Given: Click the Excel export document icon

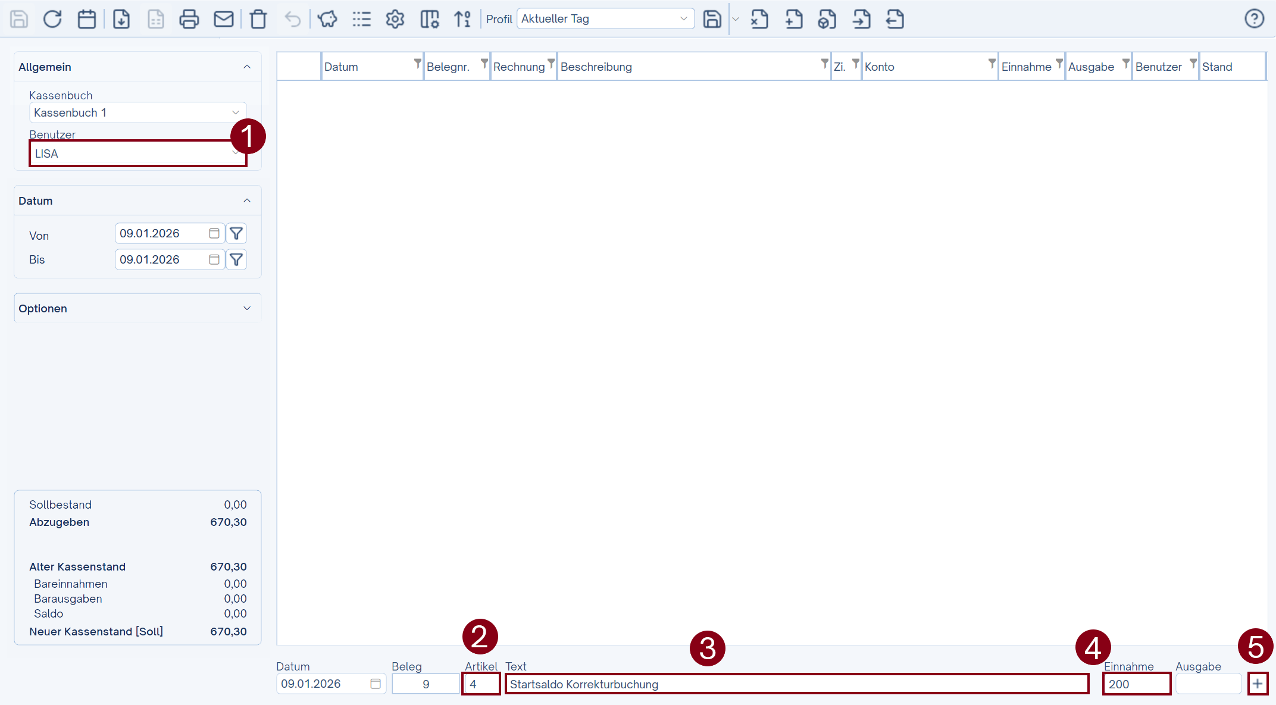Looking at the screenshot, I should pos(759,19).
